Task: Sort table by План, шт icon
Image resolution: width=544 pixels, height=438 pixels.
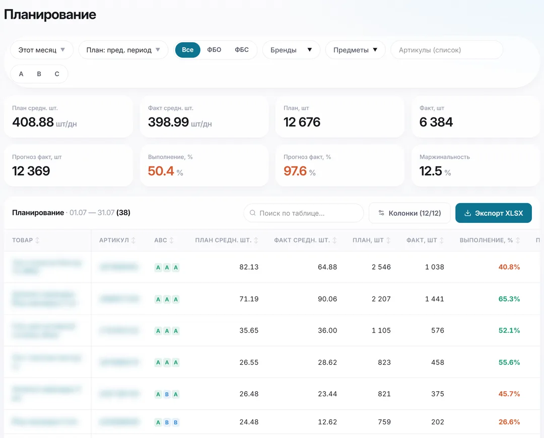Action: click(388, 240)
